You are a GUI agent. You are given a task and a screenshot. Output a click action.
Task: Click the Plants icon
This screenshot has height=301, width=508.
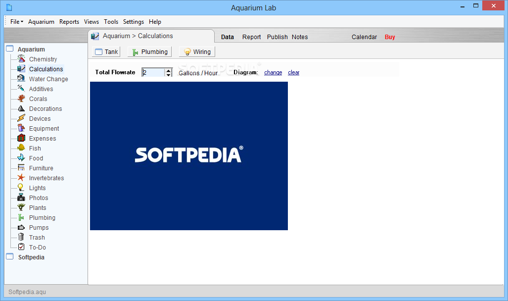coord(21,207)
